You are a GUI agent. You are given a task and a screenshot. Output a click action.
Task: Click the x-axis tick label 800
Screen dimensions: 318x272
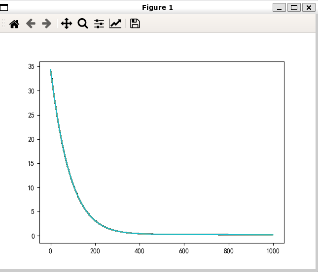[x=229, y=251]
